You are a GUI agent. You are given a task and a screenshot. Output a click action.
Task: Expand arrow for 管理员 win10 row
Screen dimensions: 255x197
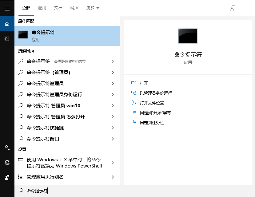(x=113, y=106)
